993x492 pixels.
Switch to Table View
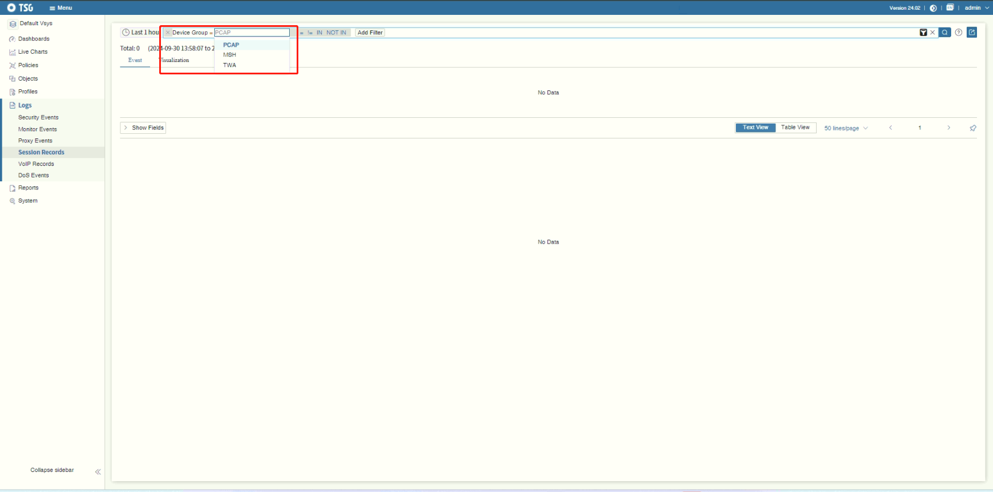(795, 128)
